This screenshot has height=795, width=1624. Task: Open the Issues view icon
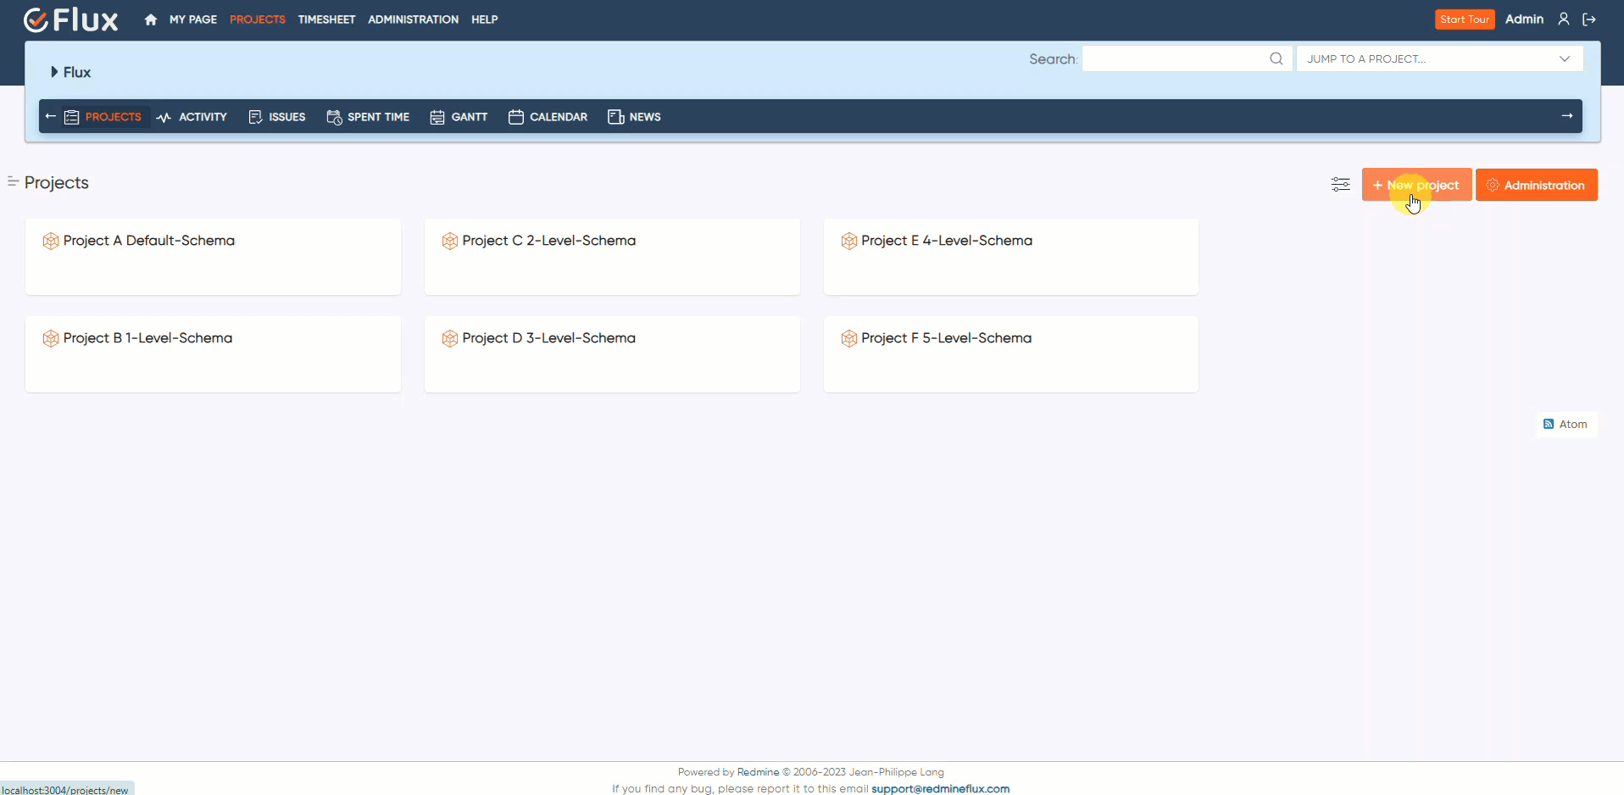(256, 116)
